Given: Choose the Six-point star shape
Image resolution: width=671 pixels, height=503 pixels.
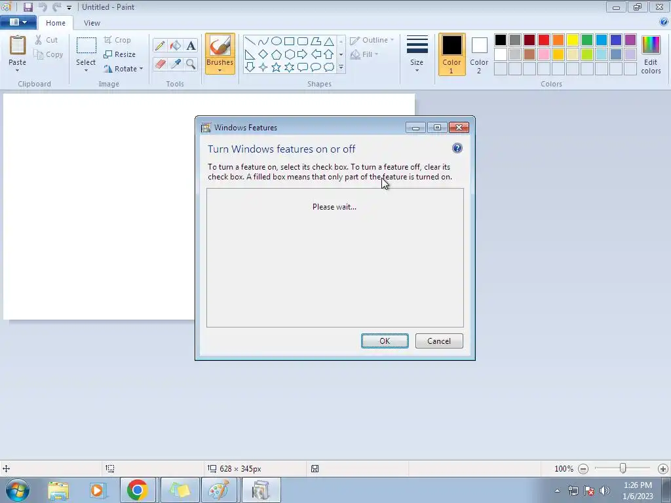Looking at the screenshot, I should pyautogui.click(x=289, y=67).
